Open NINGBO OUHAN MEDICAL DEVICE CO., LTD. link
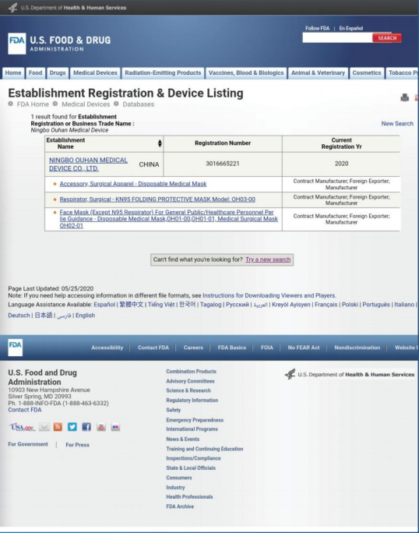The height and width of the screenshot is (533, 419). [88, 164]
